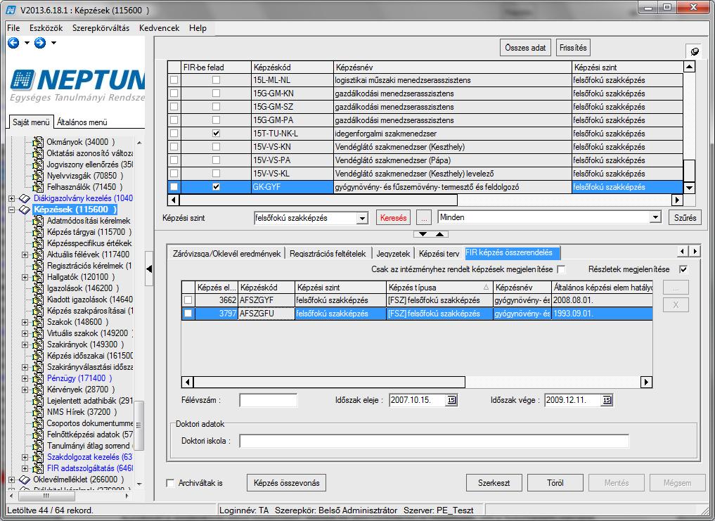This screenshot has width=715, height=521.
Task: Open forward button history dropdown arrow
Action: [54, 43]
